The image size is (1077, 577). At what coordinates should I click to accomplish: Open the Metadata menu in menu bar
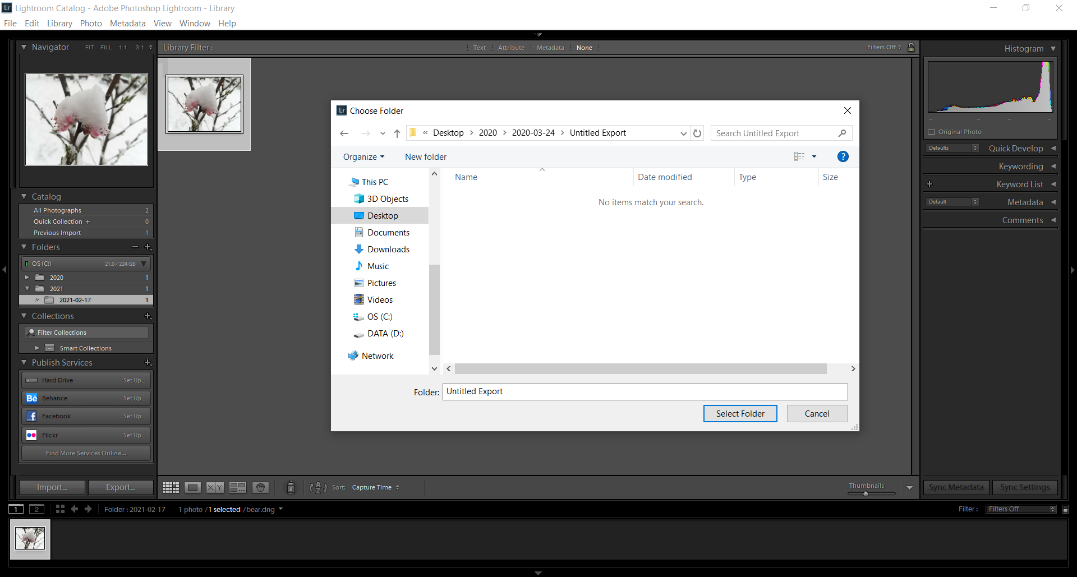127,24
